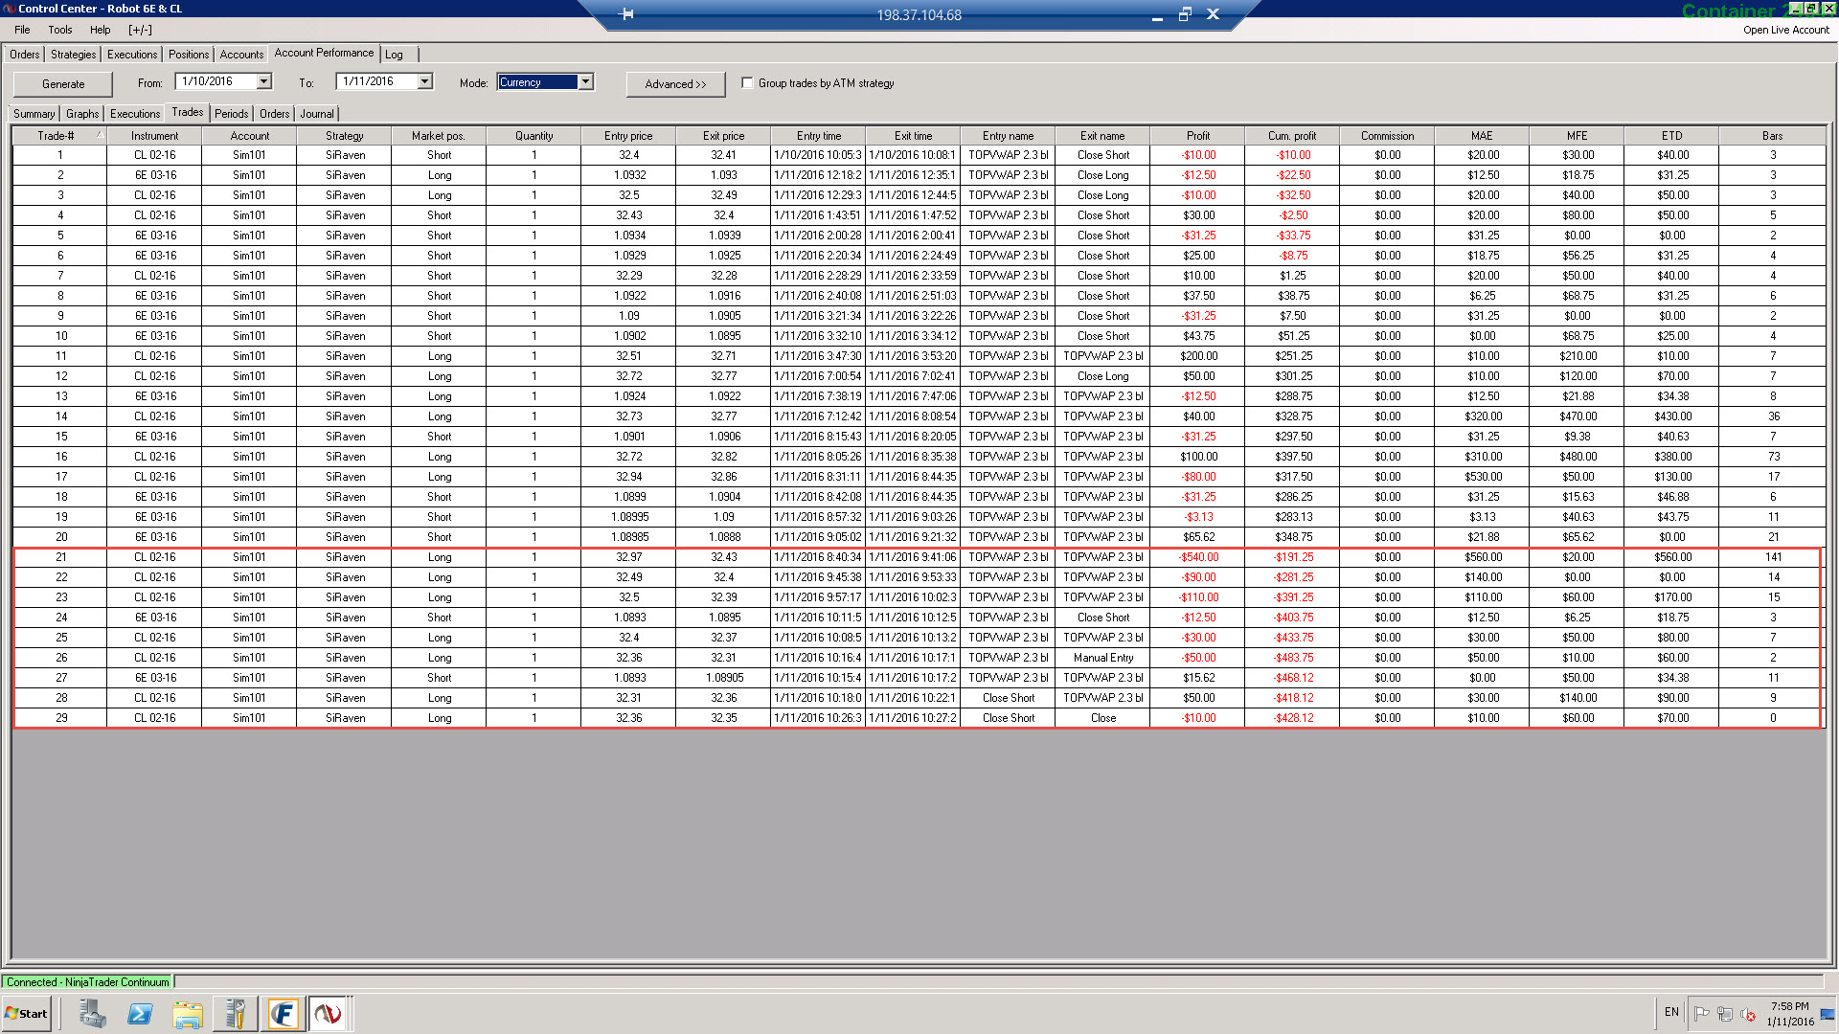Open the Server Manager taskbar icon
Viewport: 1839px width, 1034px height.
tap(93, 1013)
